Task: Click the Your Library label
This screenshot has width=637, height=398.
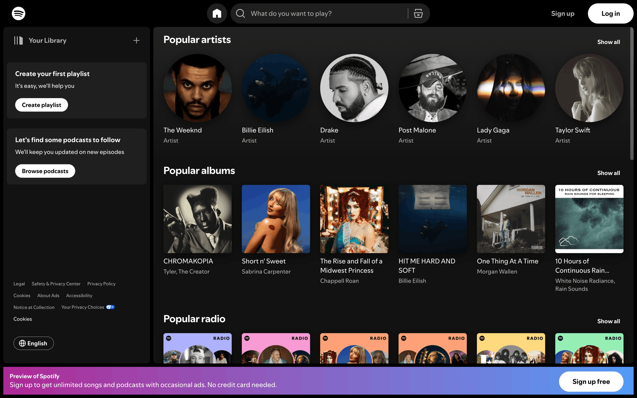Action: coord(47,40)
